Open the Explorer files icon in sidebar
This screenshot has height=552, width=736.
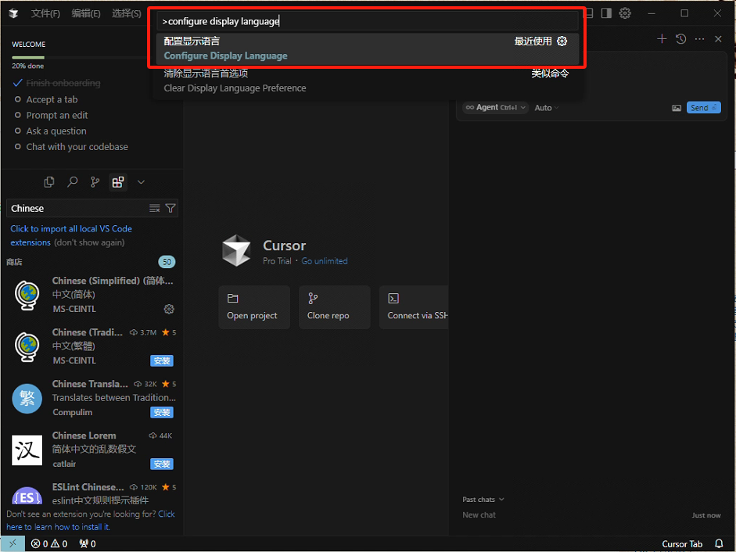[48, 182]
